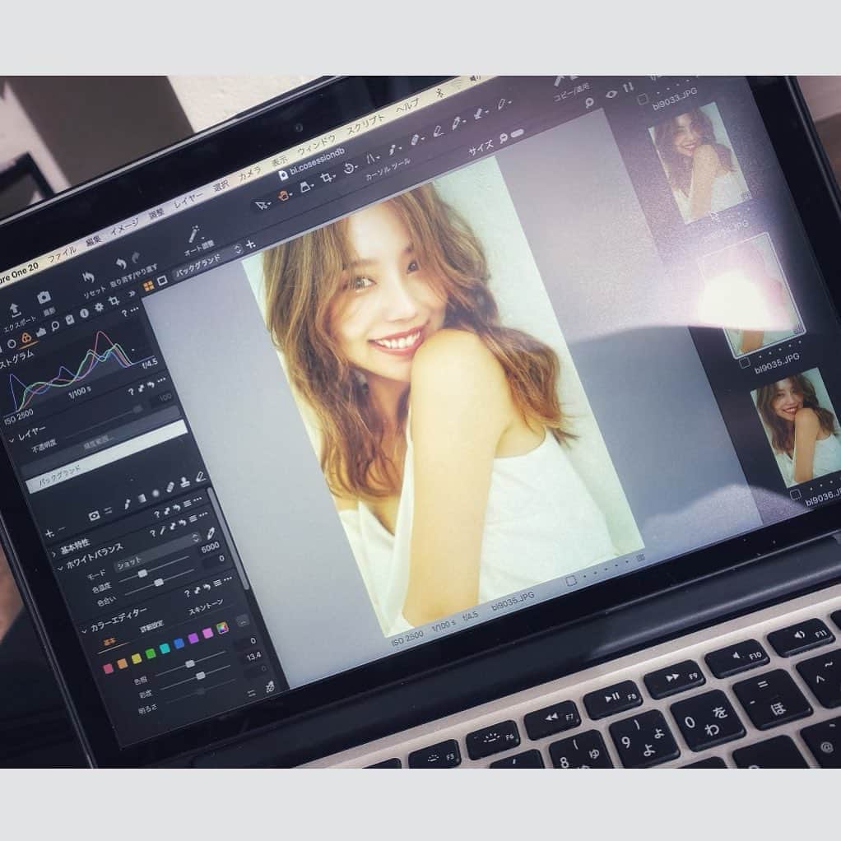841x841 pixels.
Task: Open the イメージ (Image) menu
Action: click(x=124, y=227)
